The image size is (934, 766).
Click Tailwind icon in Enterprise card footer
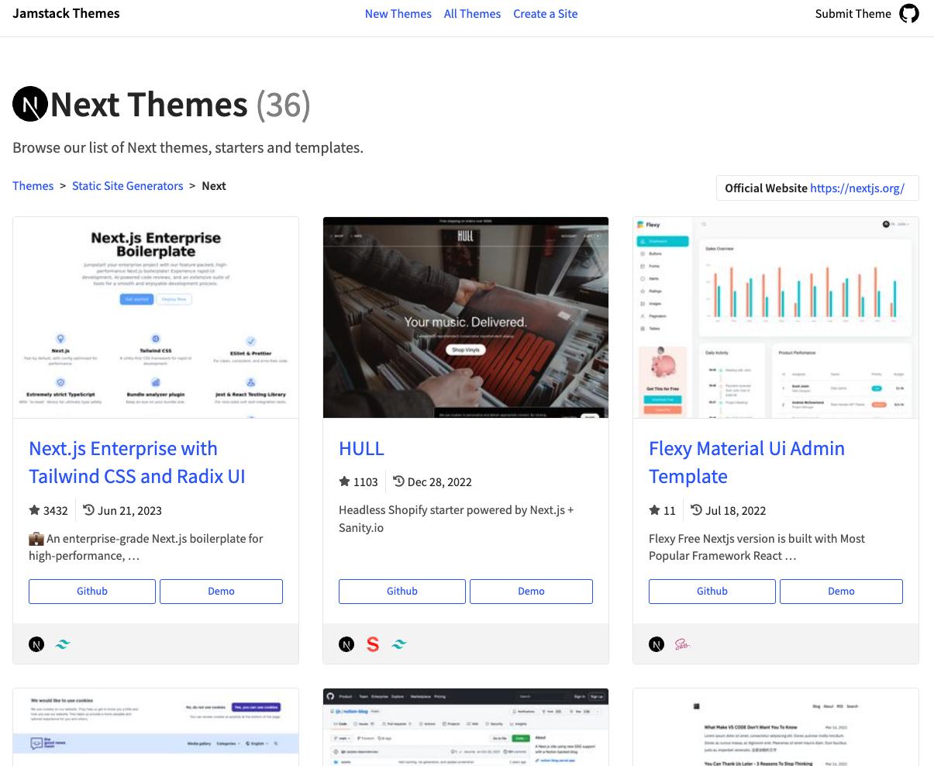pyautogui.click(x=63, y=644)
